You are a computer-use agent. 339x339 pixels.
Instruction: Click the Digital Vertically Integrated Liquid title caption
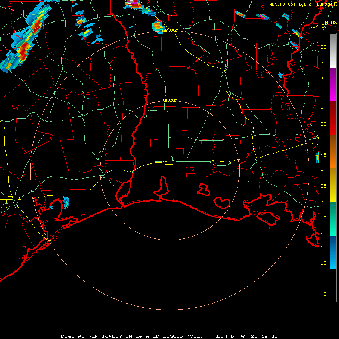(x=169, y=336)
